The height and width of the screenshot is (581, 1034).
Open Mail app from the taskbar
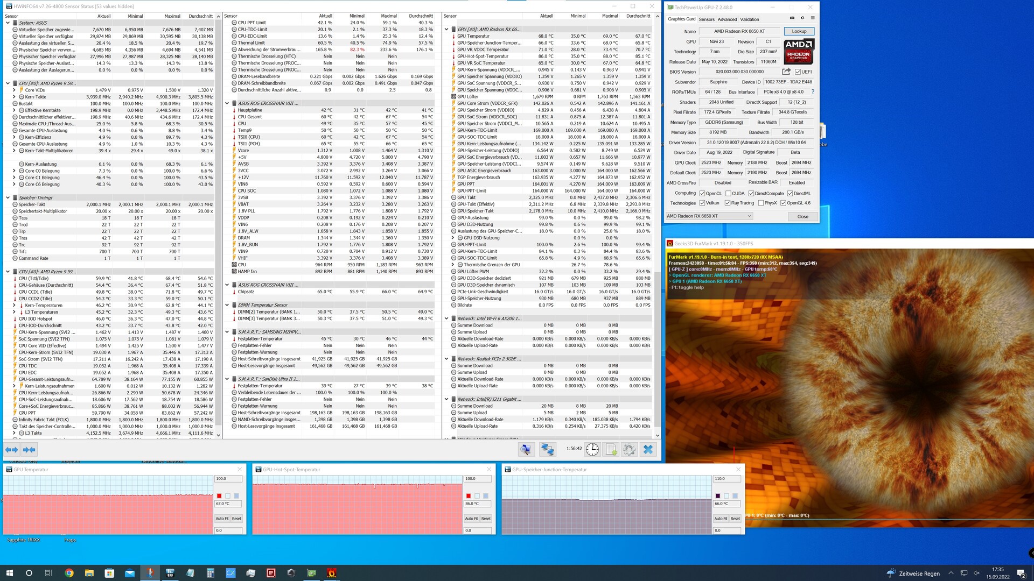(x=129, y=573)
